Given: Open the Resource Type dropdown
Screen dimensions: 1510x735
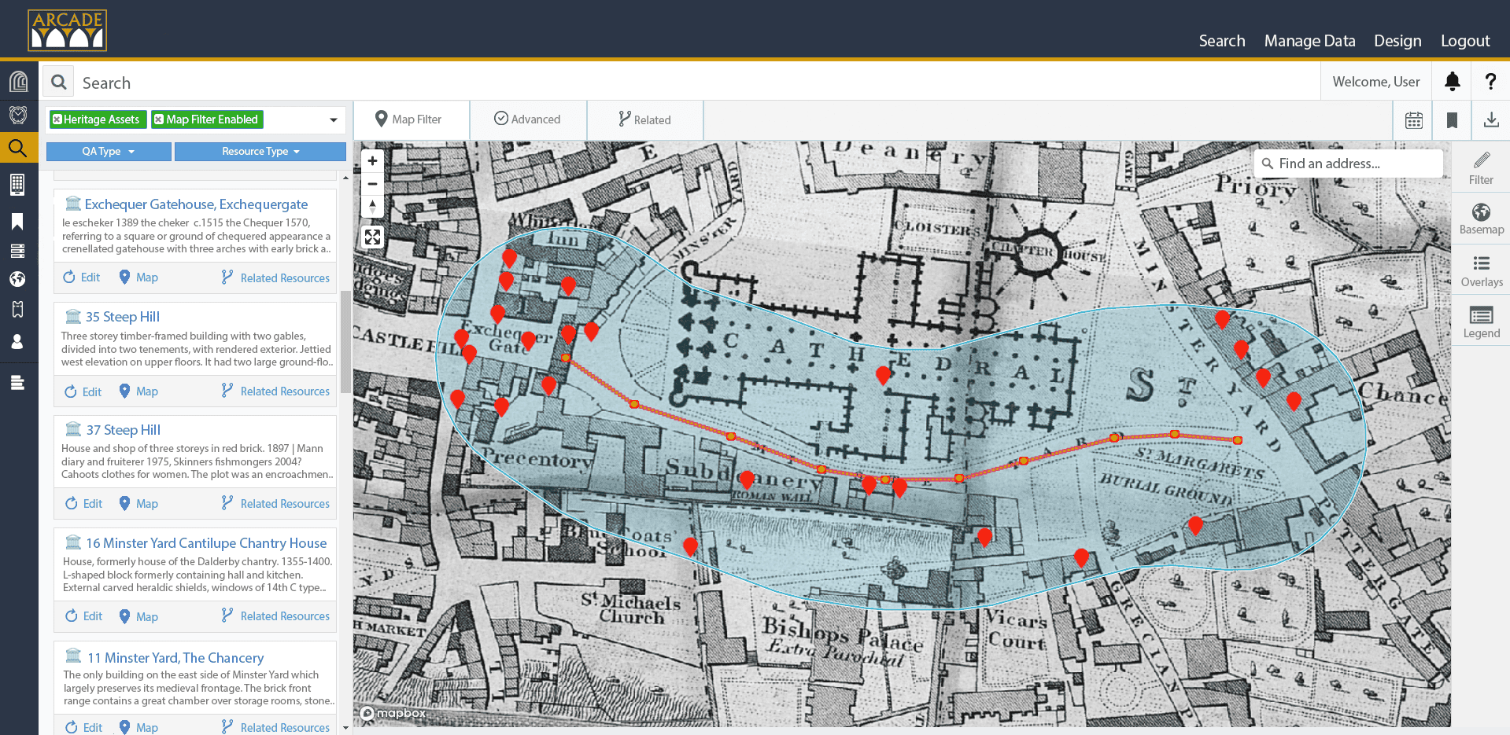Looking at the screenshot, I should coord(260,152).
